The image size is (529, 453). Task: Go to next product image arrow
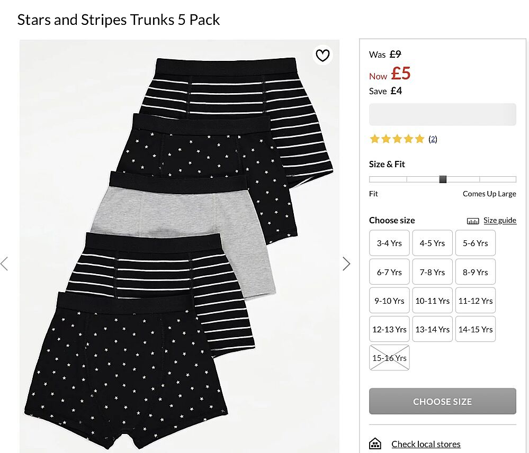(x=346, y=264)
